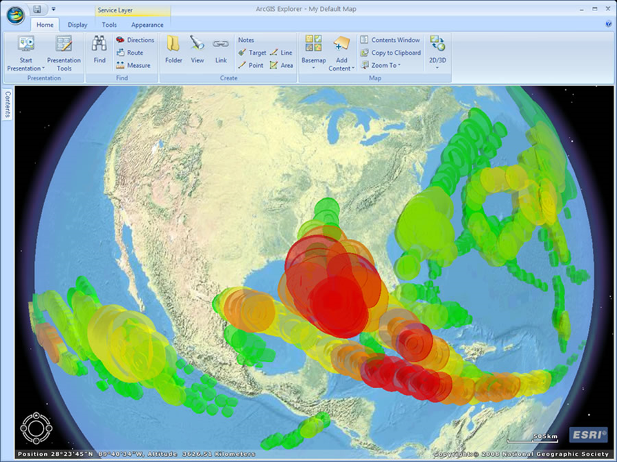Screen dimensions: 617x462
Task: Expand the docked Contents side panel tab
Action: coord(8,104)
